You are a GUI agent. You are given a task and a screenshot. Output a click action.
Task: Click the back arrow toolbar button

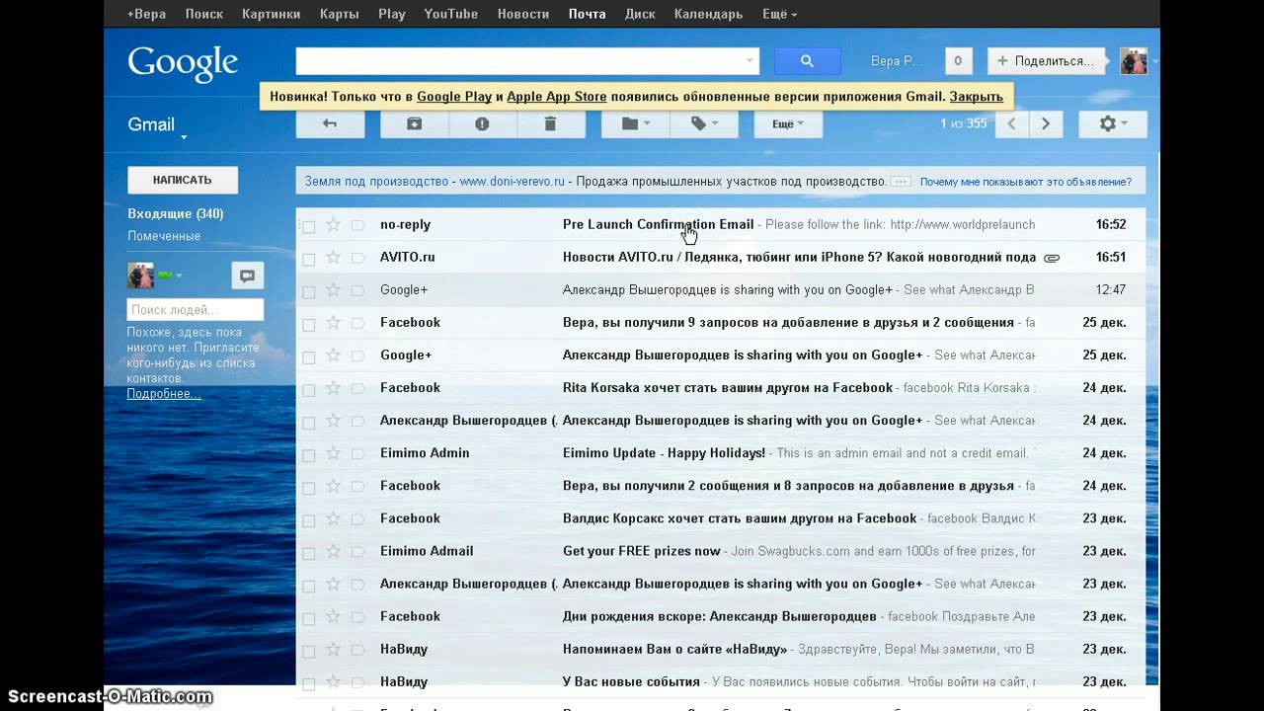pos(330,124)
